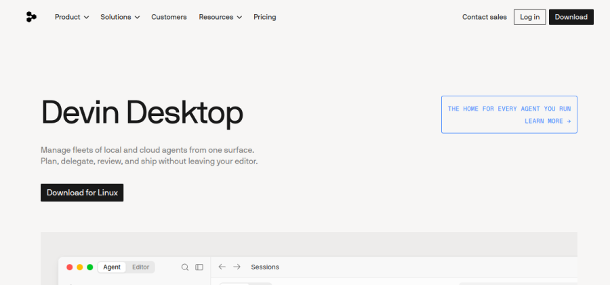Viewport: 610px width, 285px height.
Task: Open the Resources dropdown menu
Action: click(220, 17)
